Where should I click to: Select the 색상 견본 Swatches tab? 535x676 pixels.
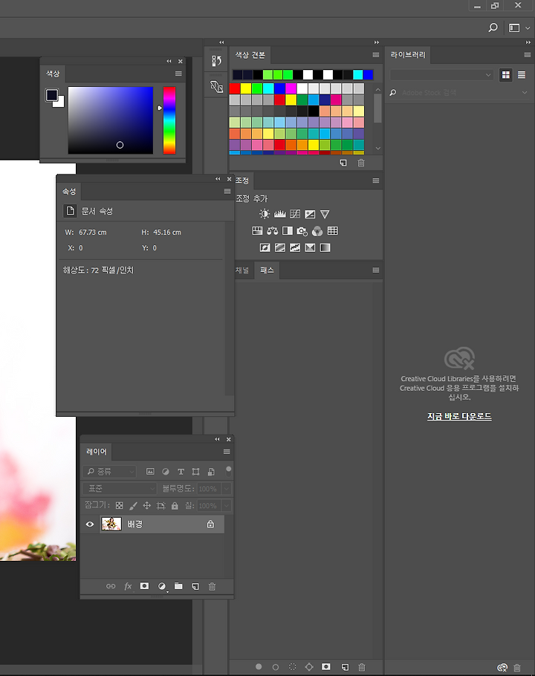[250, 55]
